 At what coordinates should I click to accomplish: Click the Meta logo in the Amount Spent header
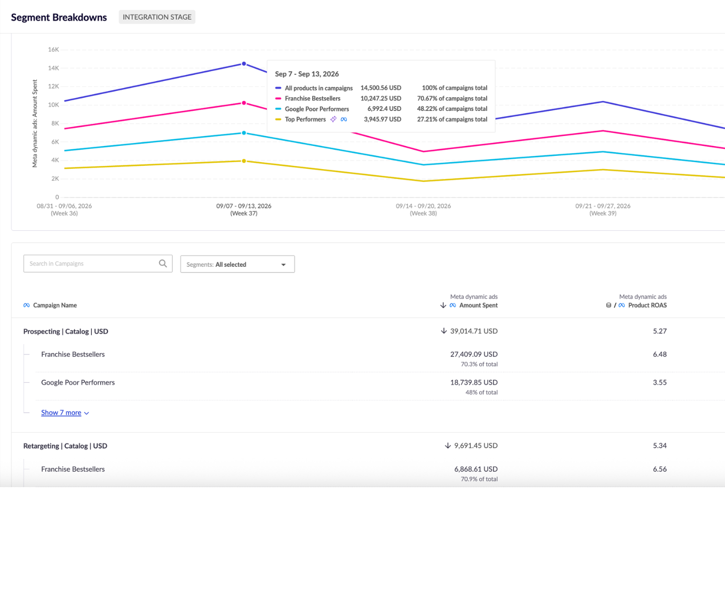[x=453, y=305]
